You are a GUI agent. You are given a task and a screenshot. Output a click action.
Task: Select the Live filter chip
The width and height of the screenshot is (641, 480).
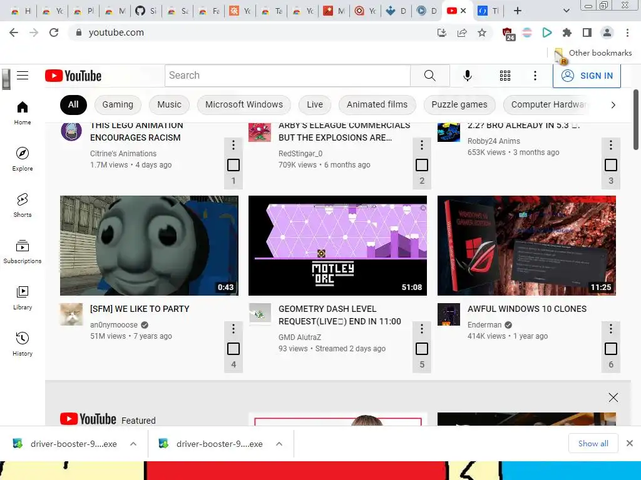(315, 104)
